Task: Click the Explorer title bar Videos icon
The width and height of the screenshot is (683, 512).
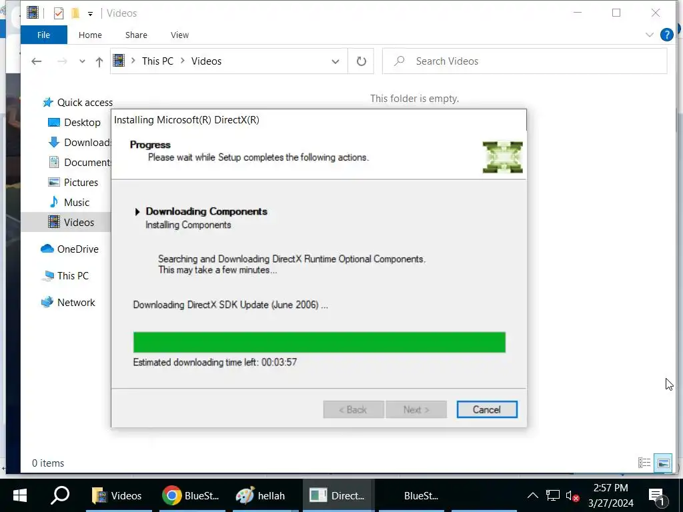Action: 33,13
